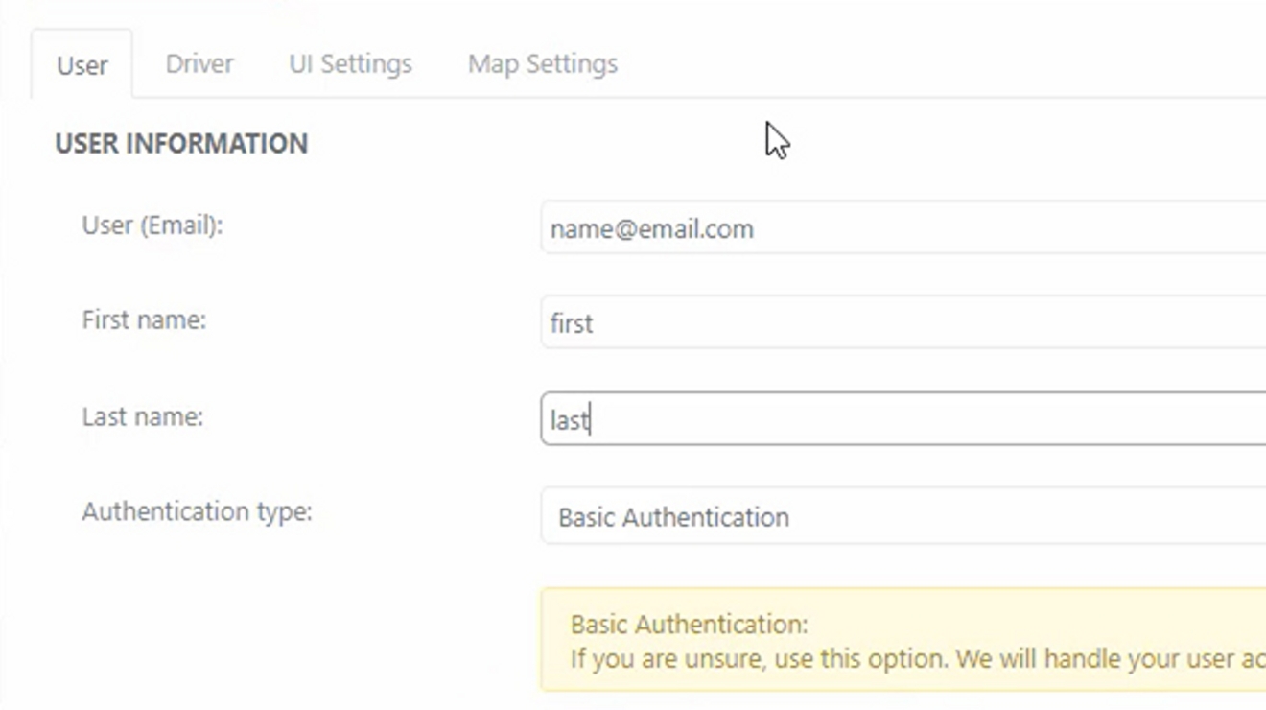This screenshot has width=1266, height=710.
Task: Click on the word "first" in First name
Action: [x=572, y=324]
